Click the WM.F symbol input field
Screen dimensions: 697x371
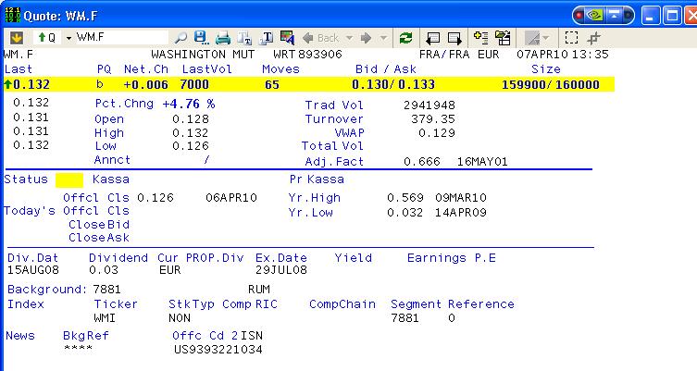(121, 37)
